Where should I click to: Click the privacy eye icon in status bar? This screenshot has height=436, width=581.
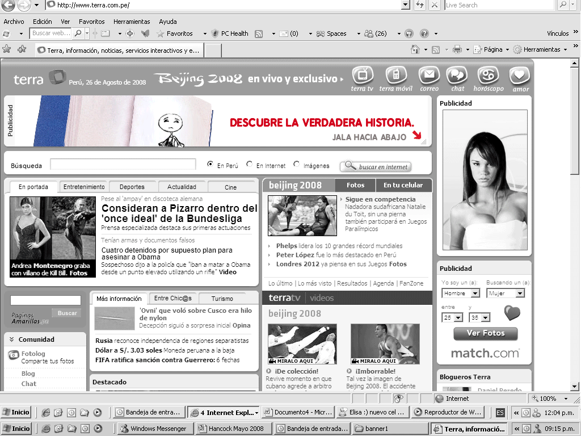point(399,399)
